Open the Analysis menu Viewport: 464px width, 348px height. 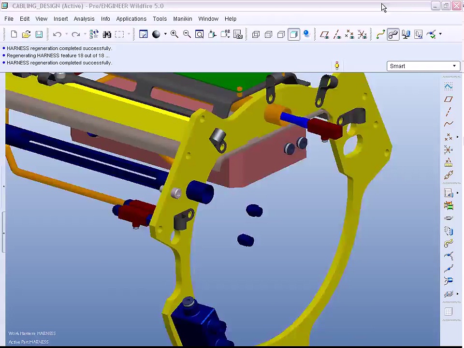pyautogui.click(x=84, y=19)
